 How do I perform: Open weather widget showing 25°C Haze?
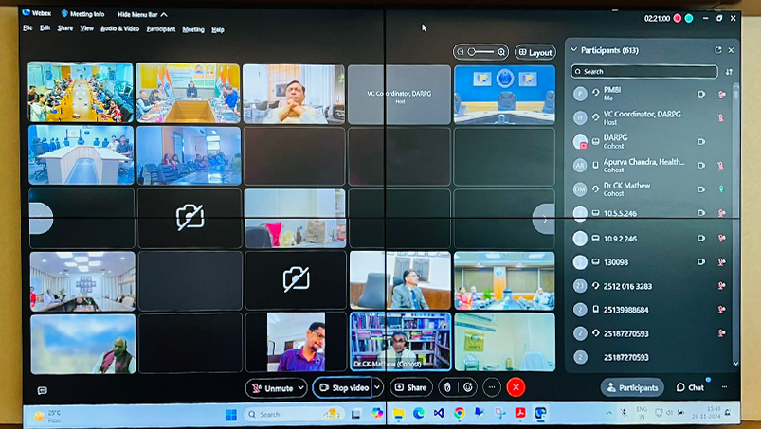click(x=47, y=416)
